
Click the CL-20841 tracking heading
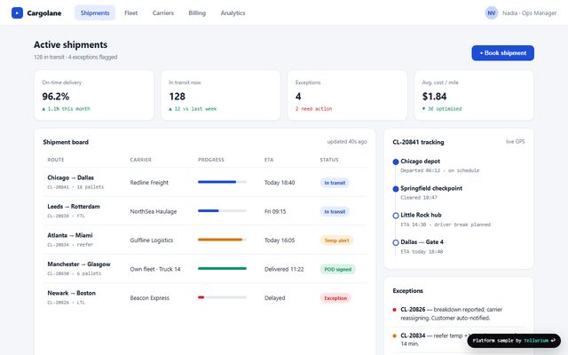418,142
